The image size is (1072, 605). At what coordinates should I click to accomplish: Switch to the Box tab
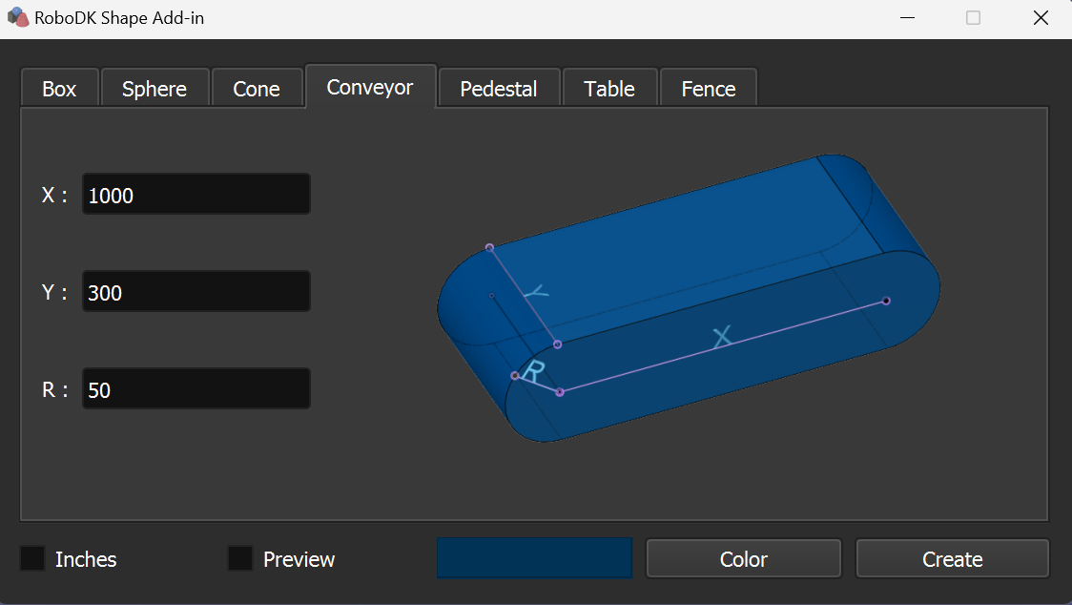pos(59,89)
